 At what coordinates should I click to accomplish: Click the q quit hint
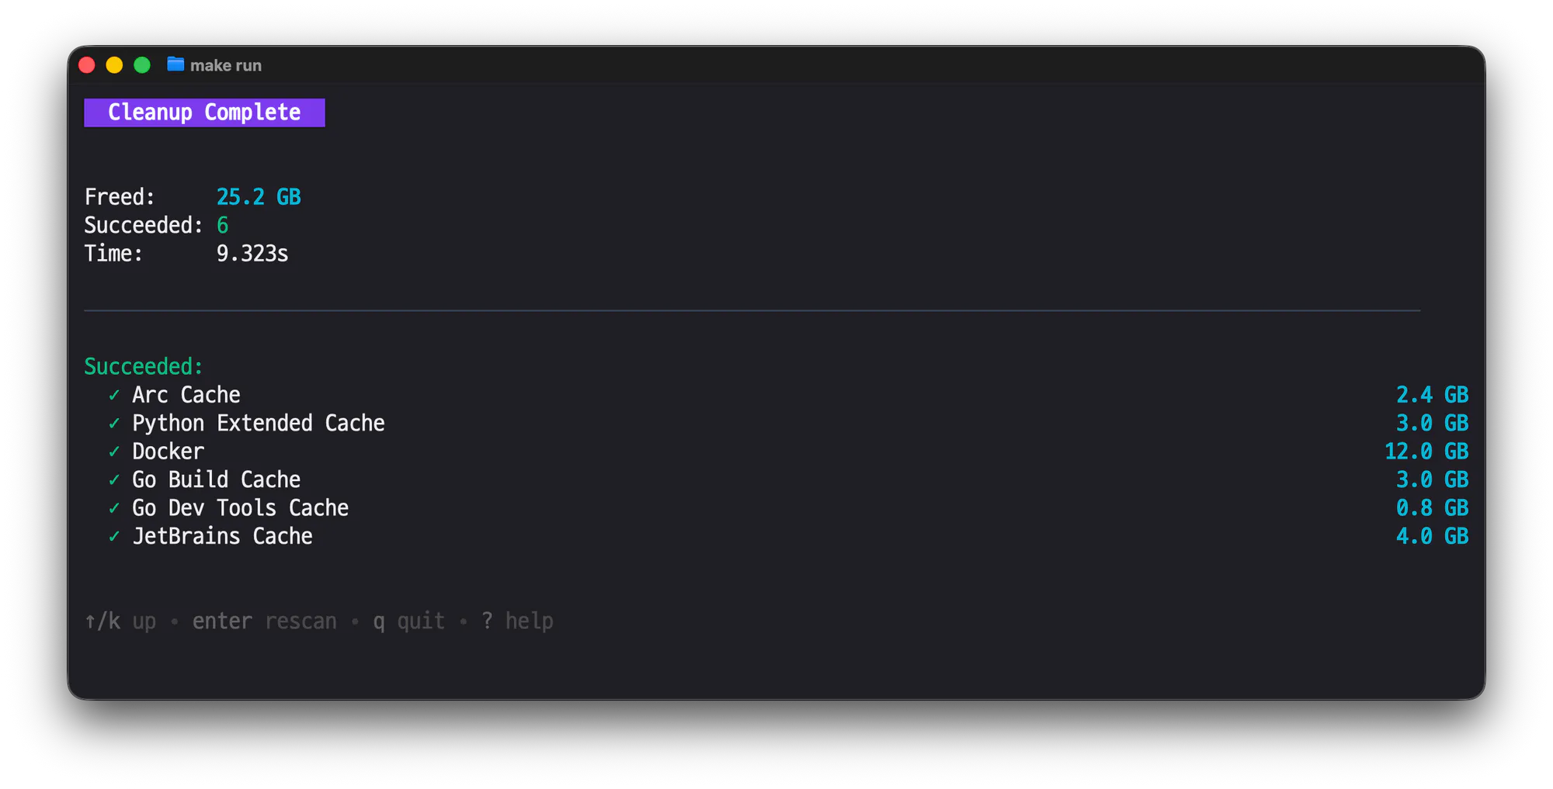pyautogui.click(x=408, y=621)
